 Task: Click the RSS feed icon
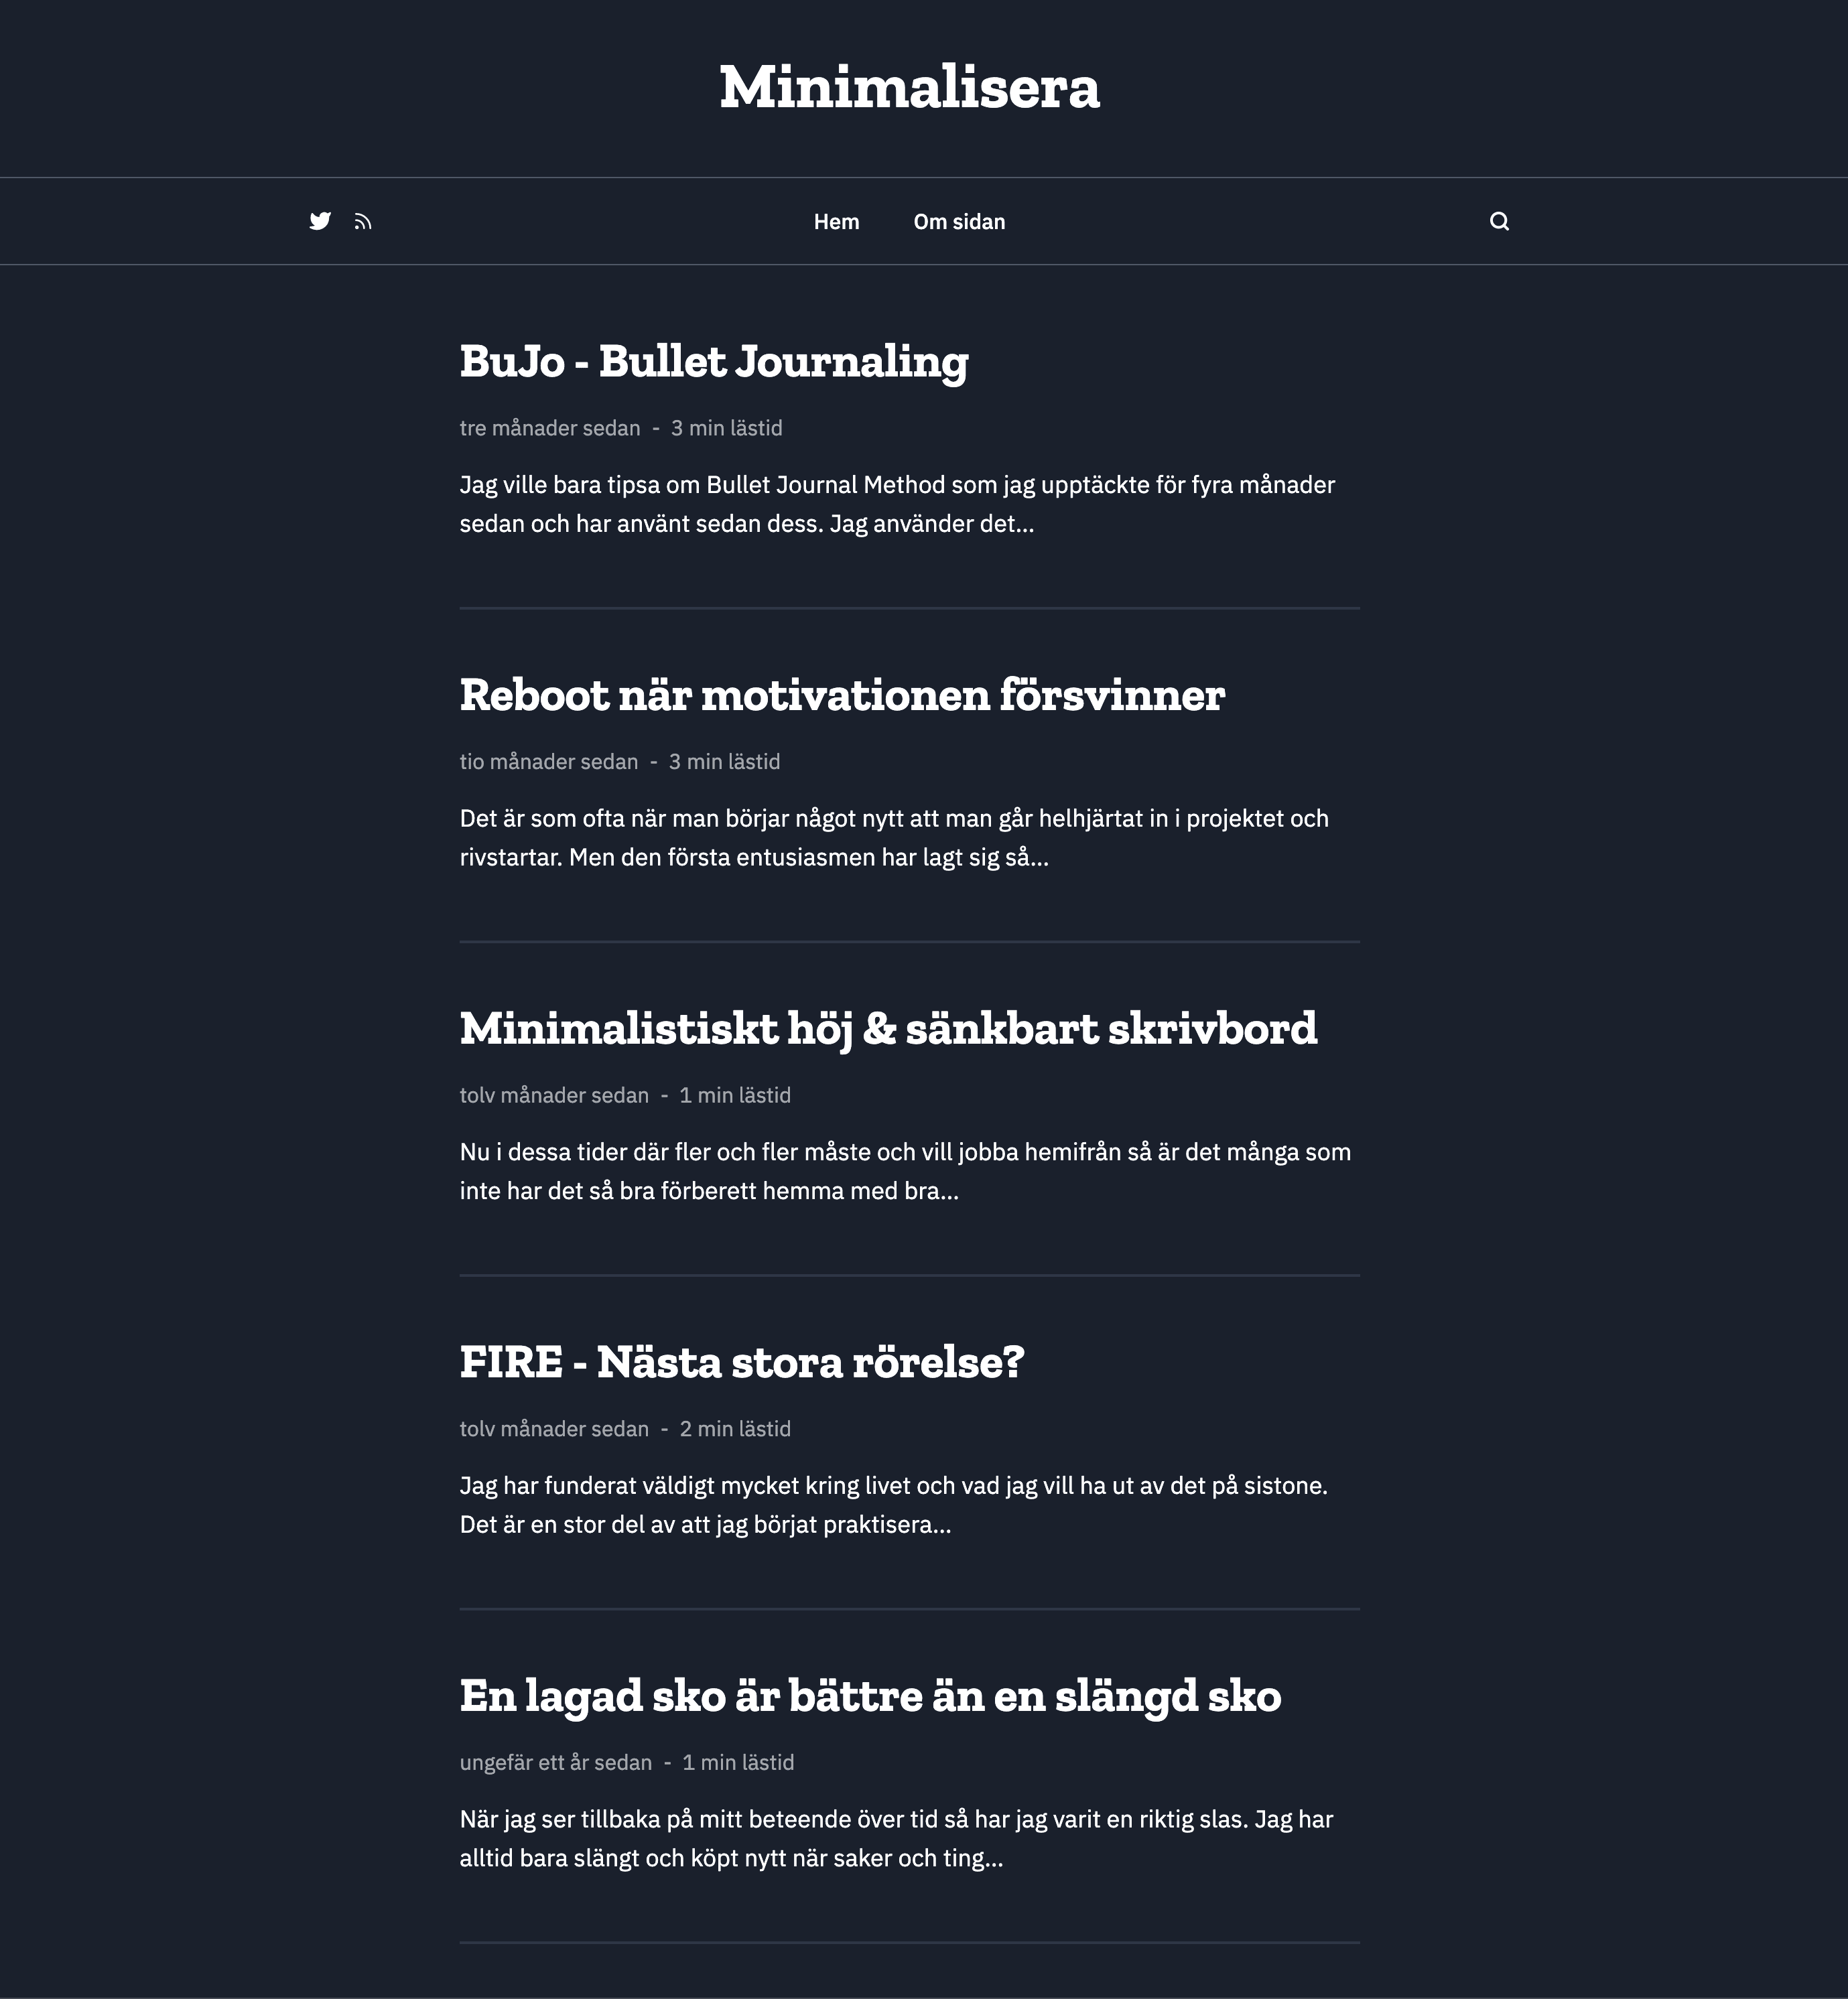363,221
